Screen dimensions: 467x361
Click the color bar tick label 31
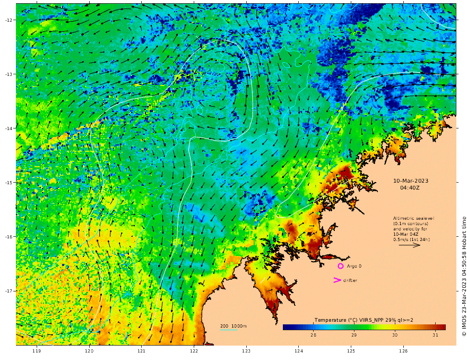[435, 335]
